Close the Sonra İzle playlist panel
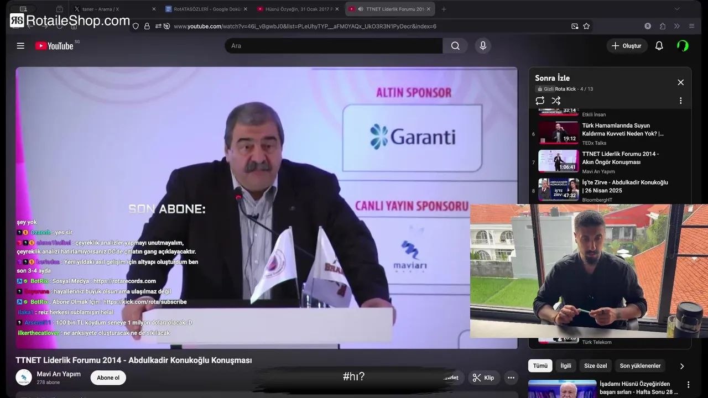Image resolution: width=708 pixels, height=398 pixels. point(680,82)
